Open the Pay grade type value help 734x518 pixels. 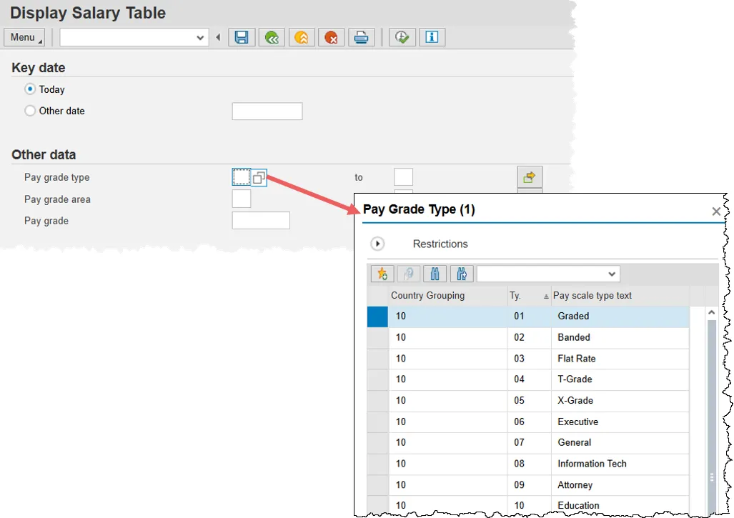259,177
